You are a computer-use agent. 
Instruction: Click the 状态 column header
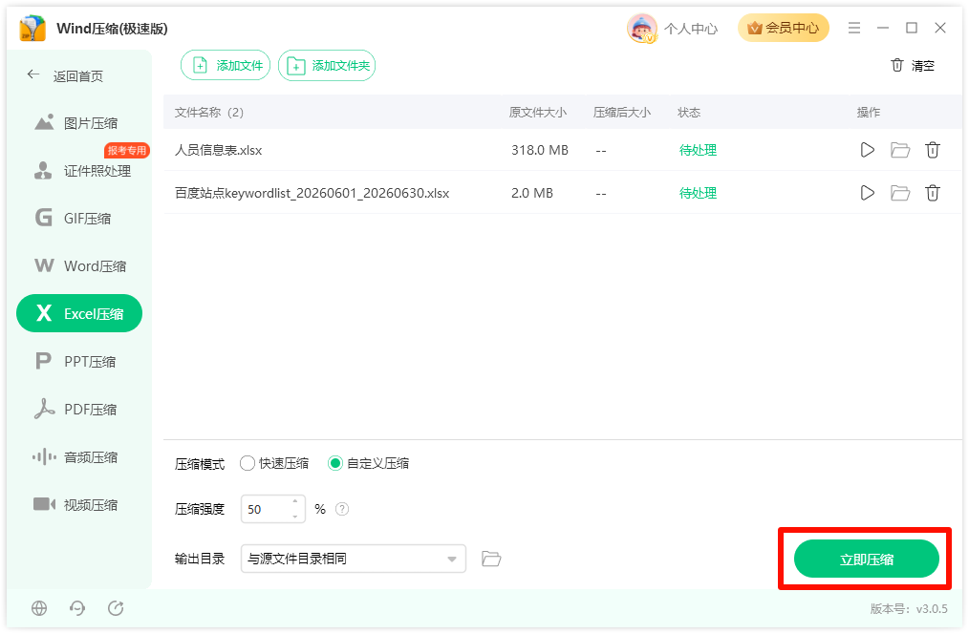(689, 113)
